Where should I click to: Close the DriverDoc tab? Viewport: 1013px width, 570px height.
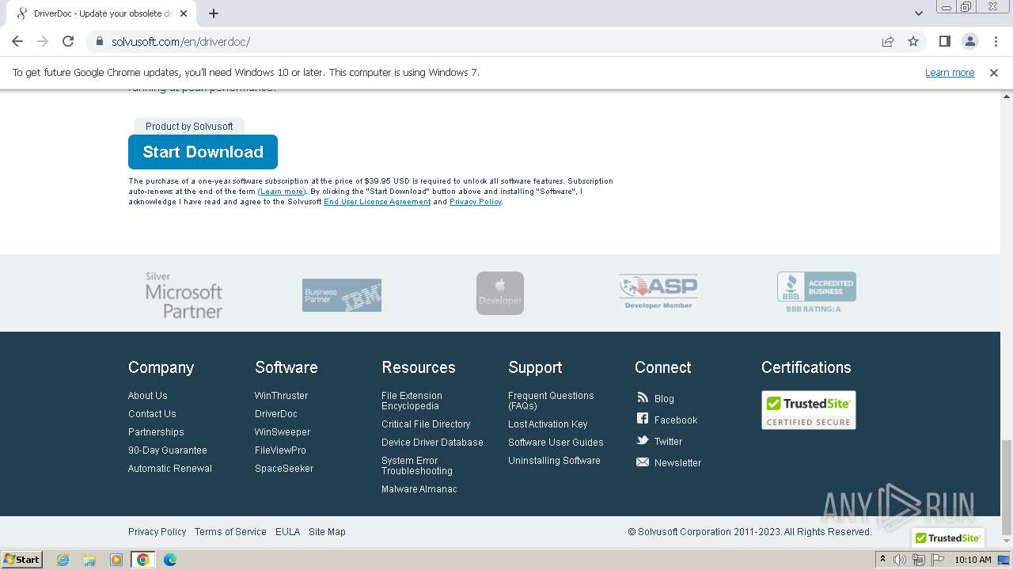(184, 13)
